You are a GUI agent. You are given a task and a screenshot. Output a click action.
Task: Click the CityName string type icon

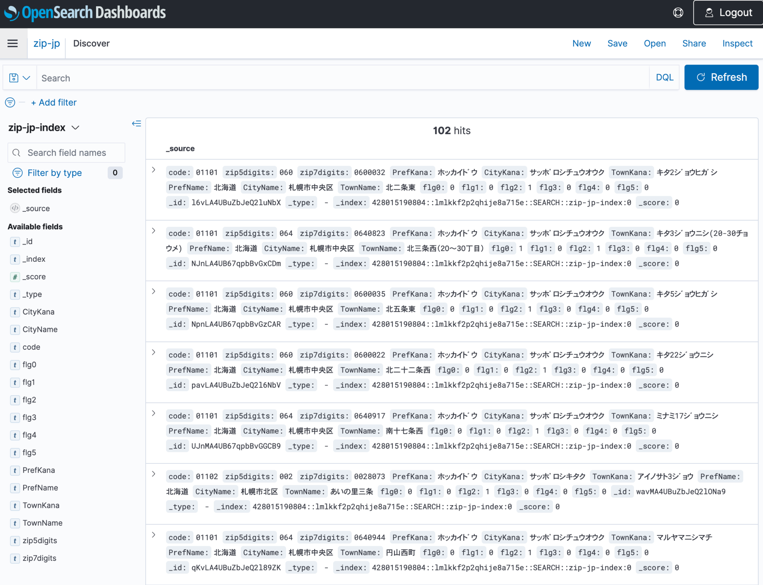pos(15,329)
